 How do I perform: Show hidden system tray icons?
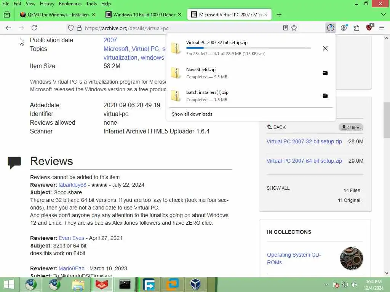tap(326, 285)
